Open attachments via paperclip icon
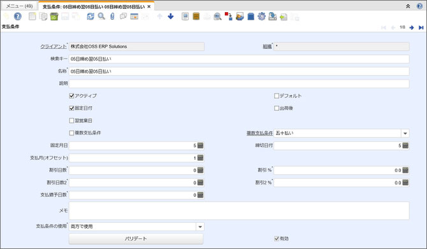This screenshot has height=249, width=427. click(112, 17)
